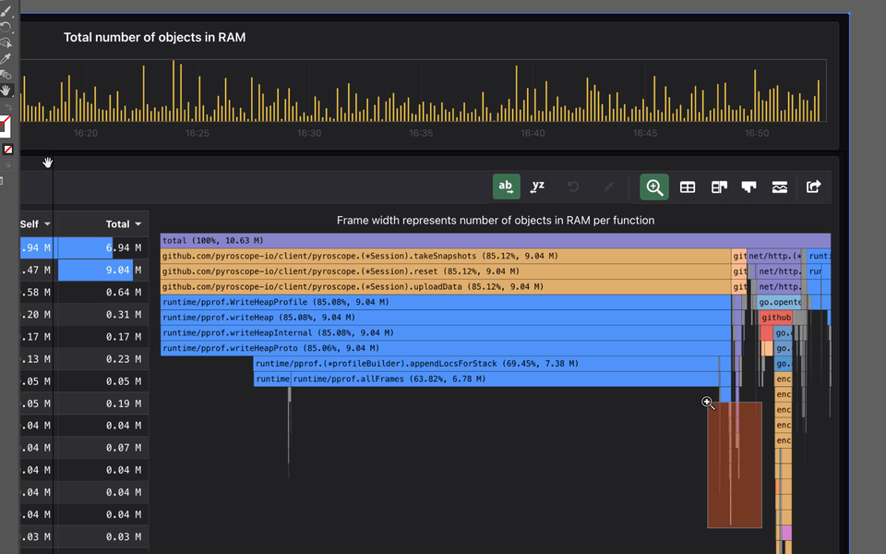The width and height of the screenshot is (886, 554).
Task: Select the Blend tool in left toolbar
Action: click(6, 74)
